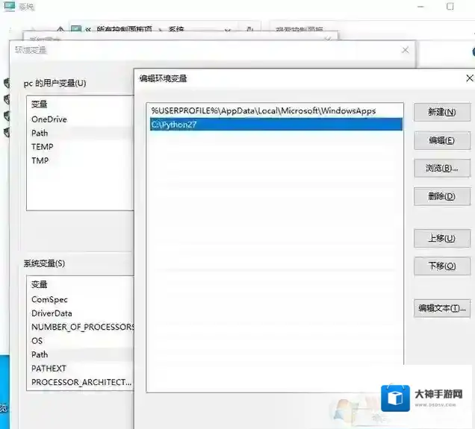Click 变量 column header in user variables

click(x=40, y=104)
